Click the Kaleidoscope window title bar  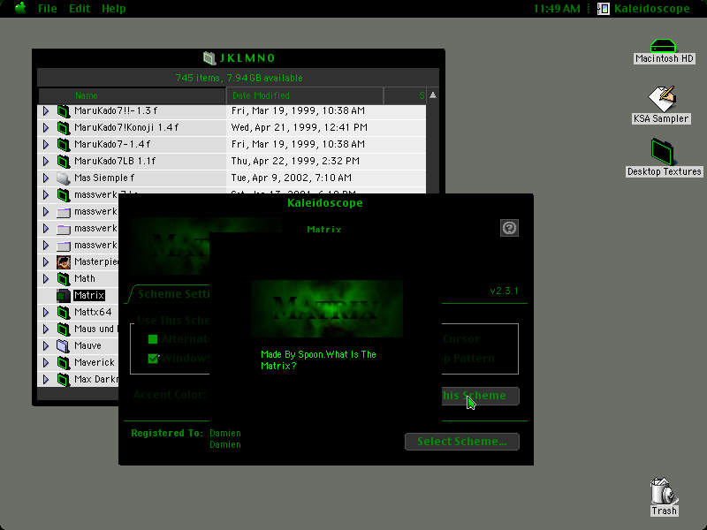pyautogui.click(x=325, y=203)
